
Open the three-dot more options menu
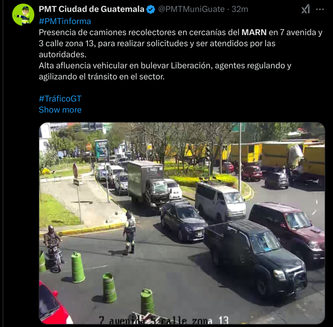(320, 9)
